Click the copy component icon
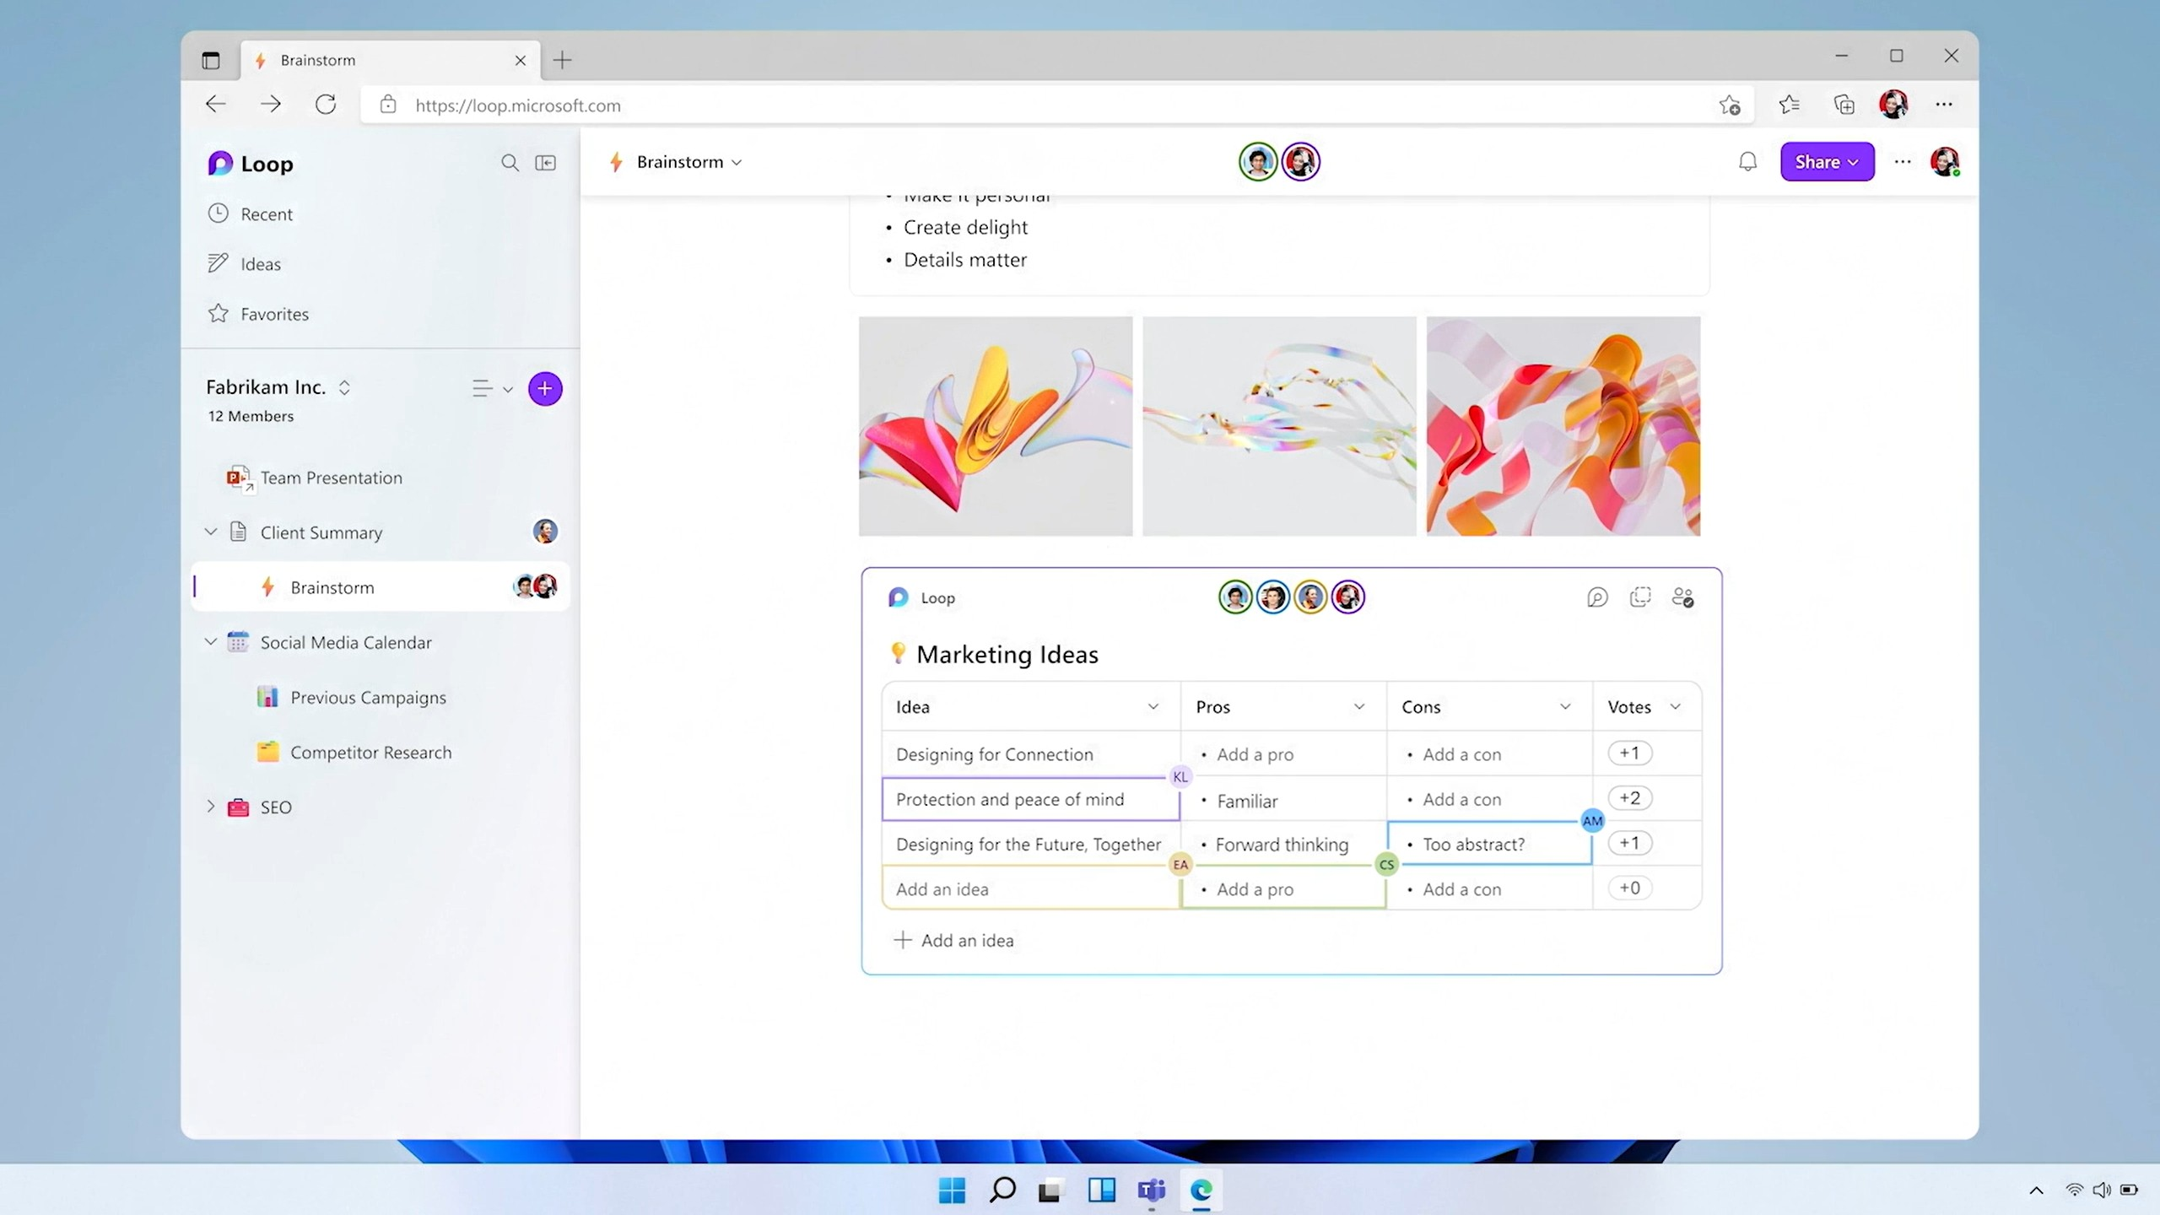The image size is (2160, 1215). coord(1640,597)
